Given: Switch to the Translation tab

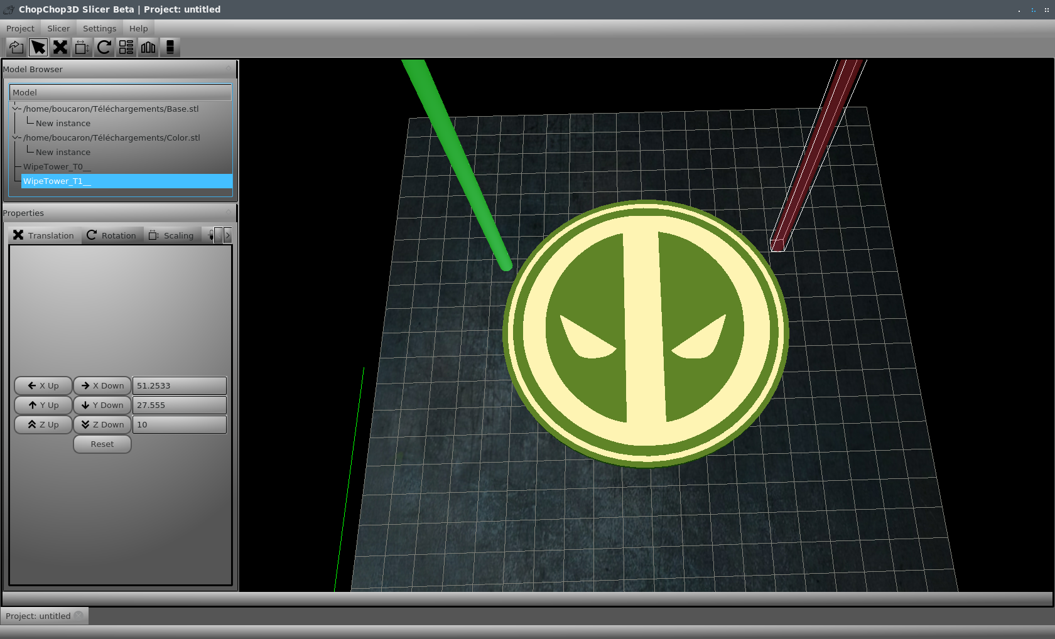Looking at the screenshot, I should tap(45, 235).
